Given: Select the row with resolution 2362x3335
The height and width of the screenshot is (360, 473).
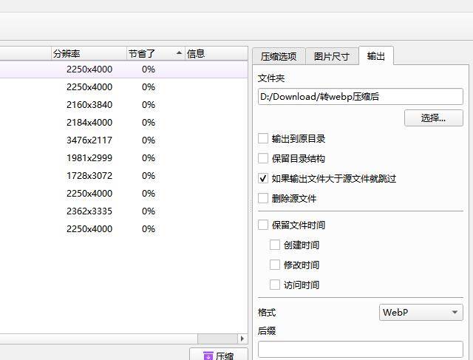Looking at the screenshot, I should coord(123,211).
